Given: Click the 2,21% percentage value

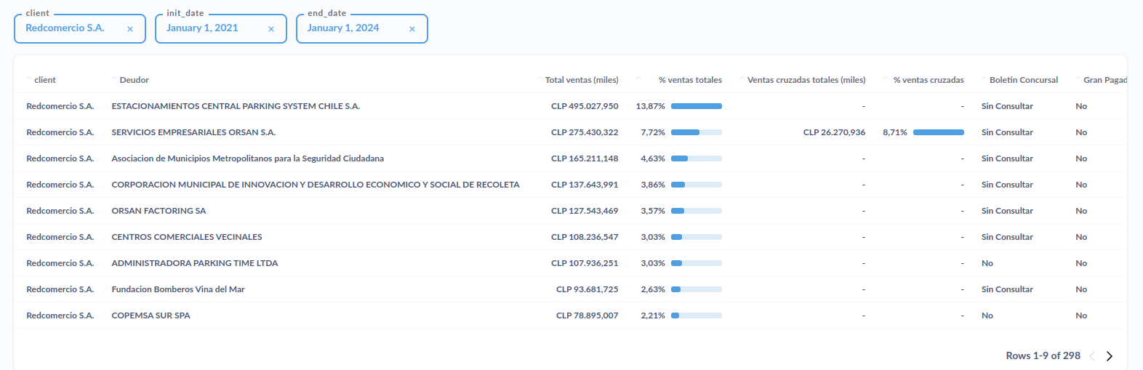Looking at the screenshot, I should click(x=653, y=315).
